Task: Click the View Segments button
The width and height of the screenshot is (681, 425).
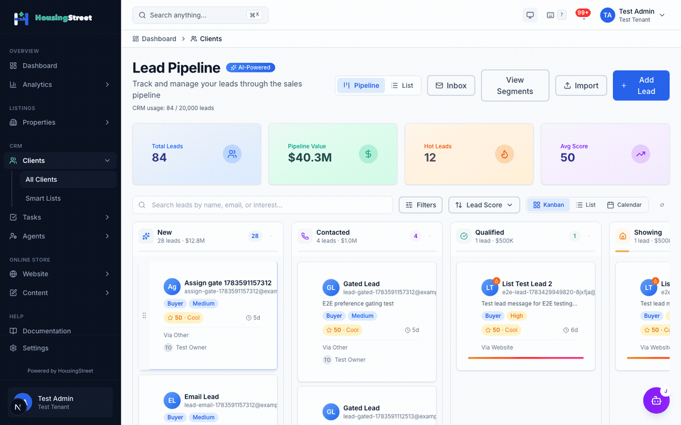Action: point(515,86)
